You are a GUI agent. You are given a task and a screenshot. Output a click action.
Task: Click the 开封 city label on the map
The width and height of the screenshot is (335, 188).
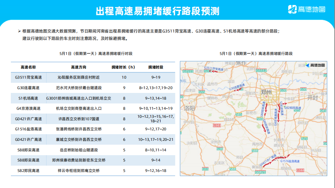[x=313, y=98]
